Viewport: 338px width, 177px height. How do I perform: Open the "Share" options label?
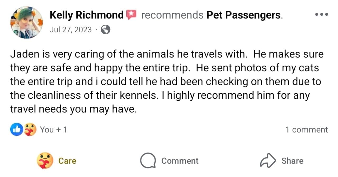tap(292, 161)
